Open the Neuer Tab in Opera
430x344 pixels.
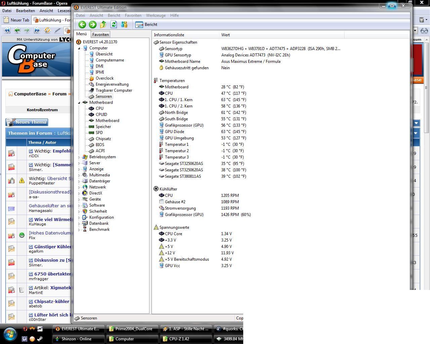(x=16, y=20)
